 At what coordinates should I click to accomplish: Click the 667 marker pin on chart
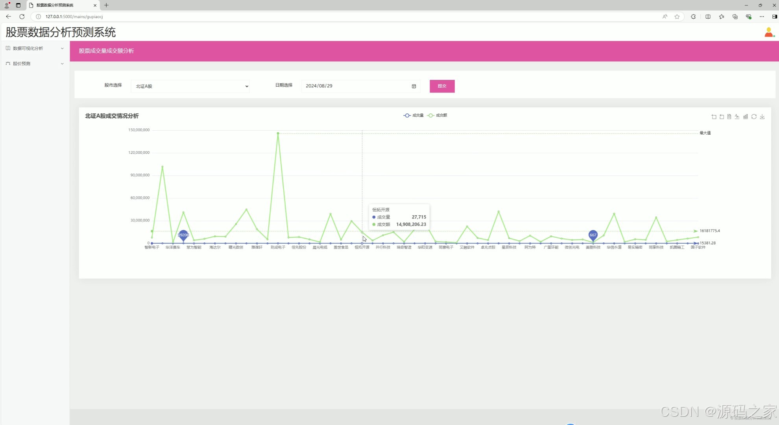point(593,235)
